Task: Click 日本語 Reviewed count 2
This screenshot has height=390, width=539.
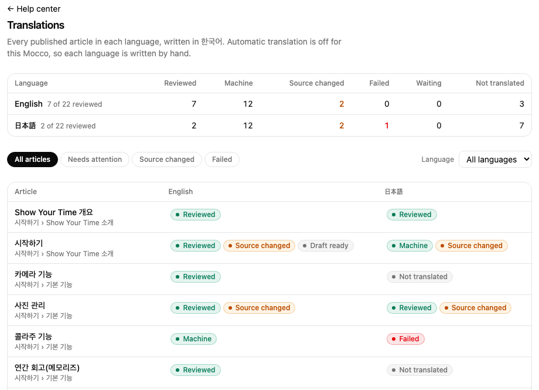Action: coord(194,126)
